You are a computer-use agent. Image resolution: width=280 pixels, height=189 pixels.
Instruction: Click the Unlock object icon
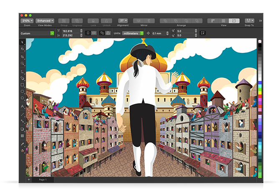pos(106,21)
